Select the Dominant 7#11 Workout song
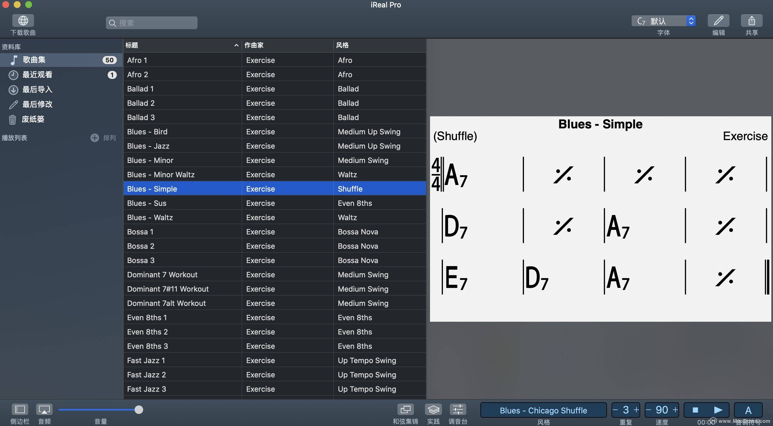Viewport: 773px width, 426px height. pyautogui.click(x=275, y=289)
